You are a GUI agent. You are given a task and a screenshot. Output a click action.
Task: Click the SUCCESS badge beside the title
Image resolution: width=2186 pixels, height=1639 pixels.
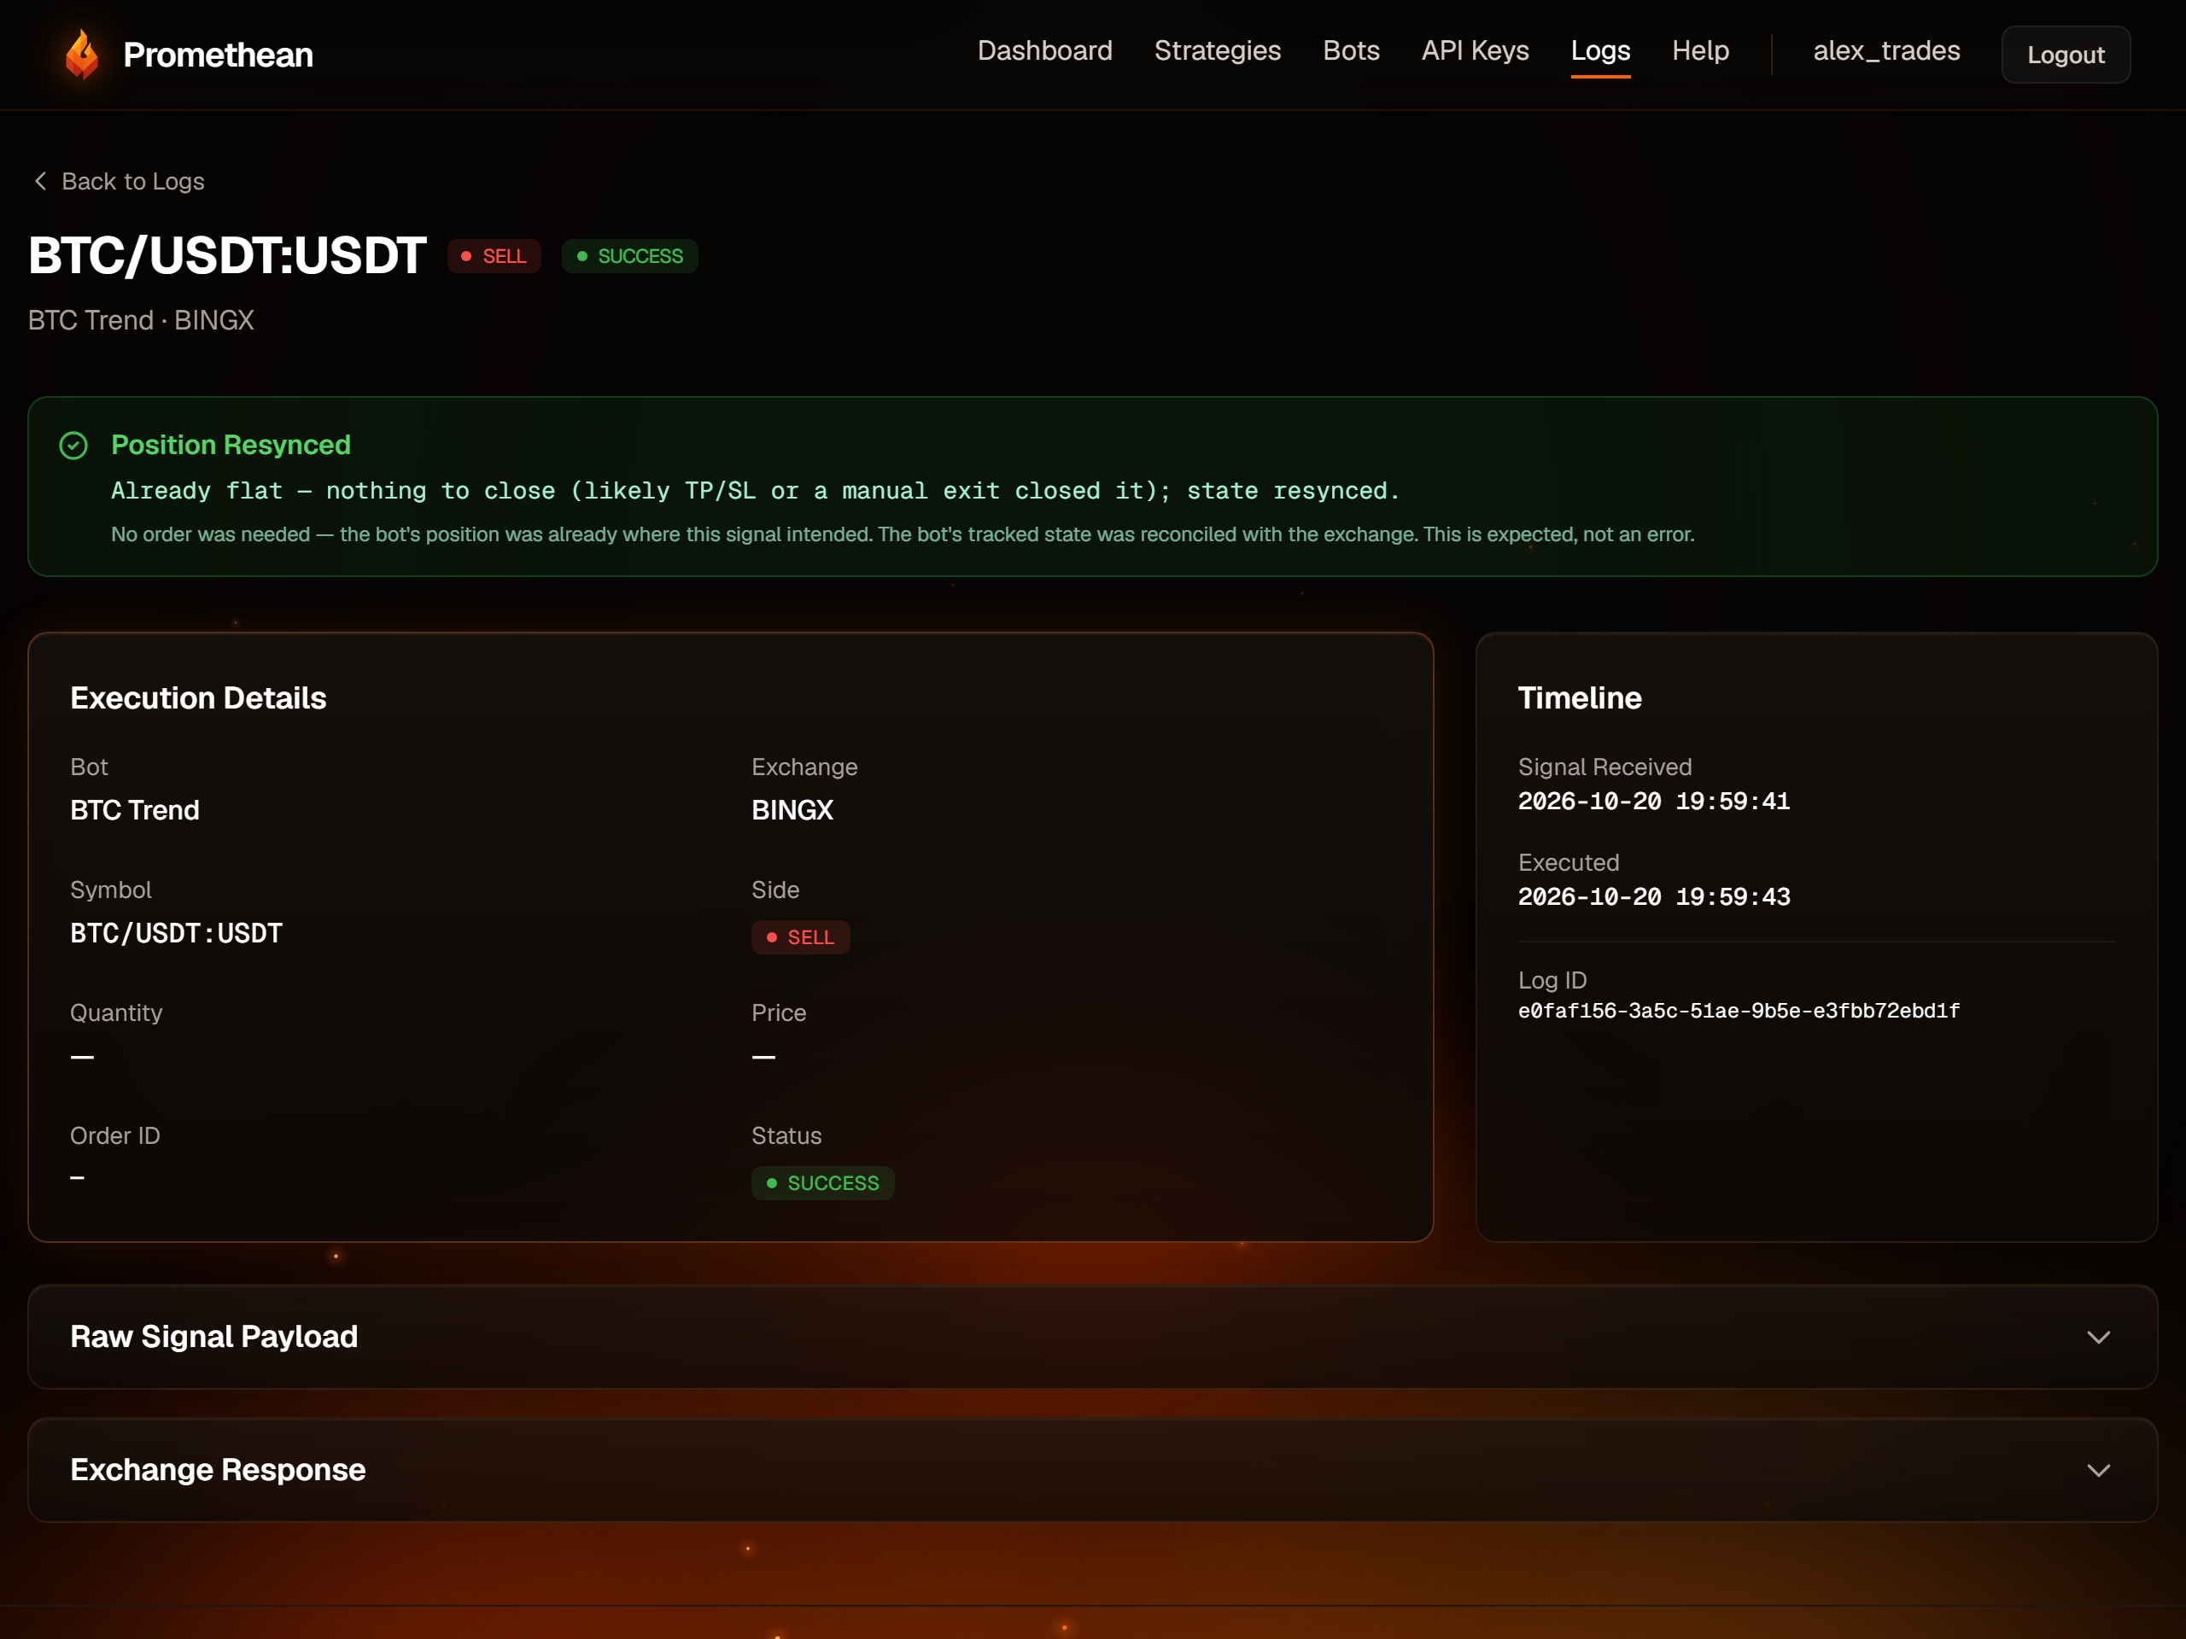point(629,256)
